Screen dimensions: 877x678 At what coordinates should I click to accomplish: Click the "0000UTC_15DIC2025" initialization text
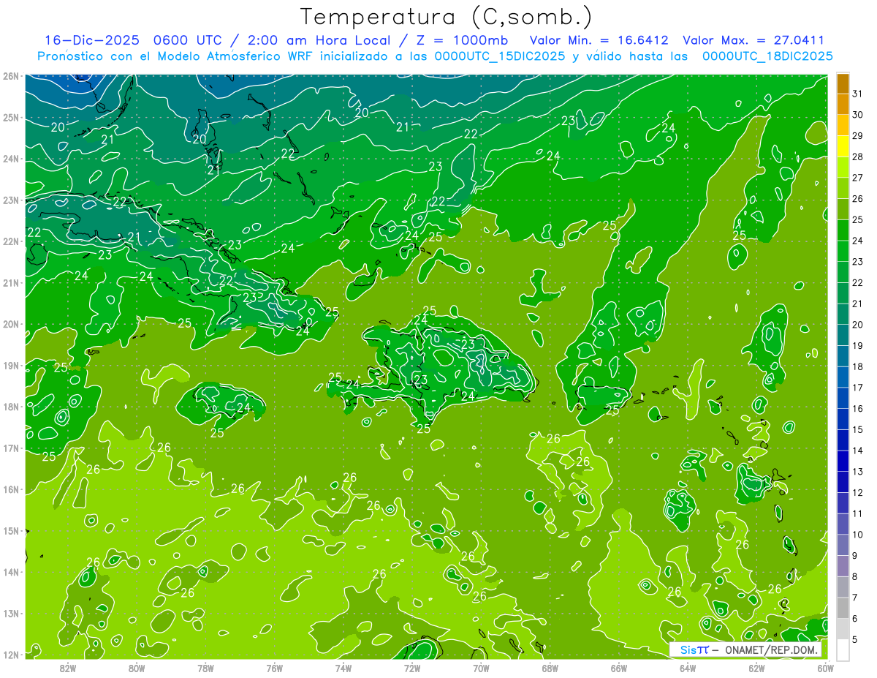tap(499, 56)
